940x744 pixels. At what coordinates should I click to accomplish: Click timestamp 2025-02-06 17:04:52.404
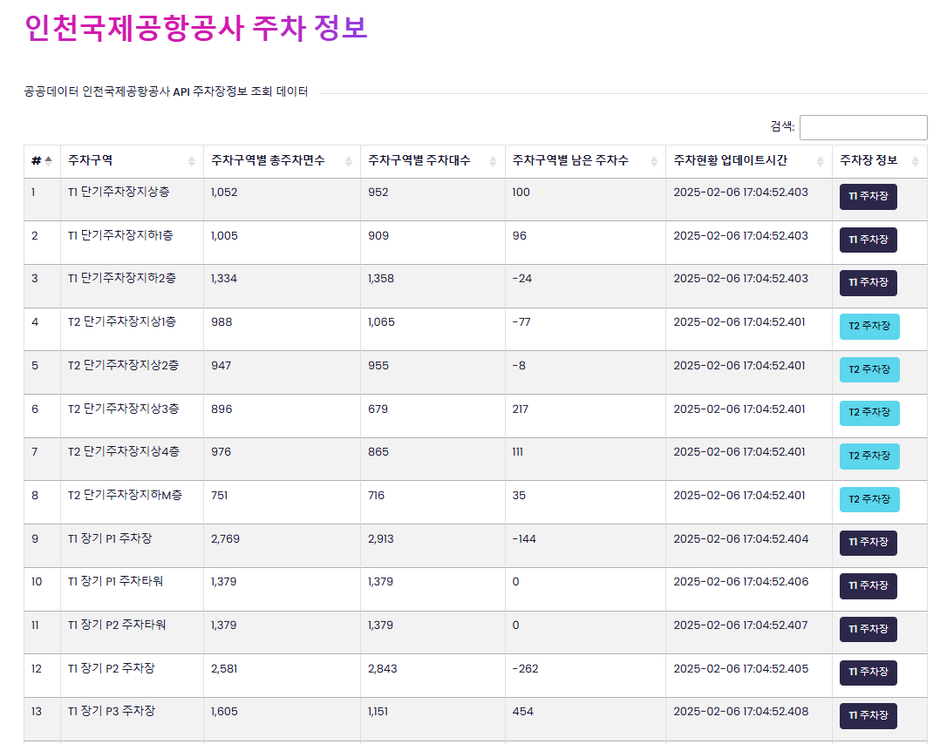[741, 539]
